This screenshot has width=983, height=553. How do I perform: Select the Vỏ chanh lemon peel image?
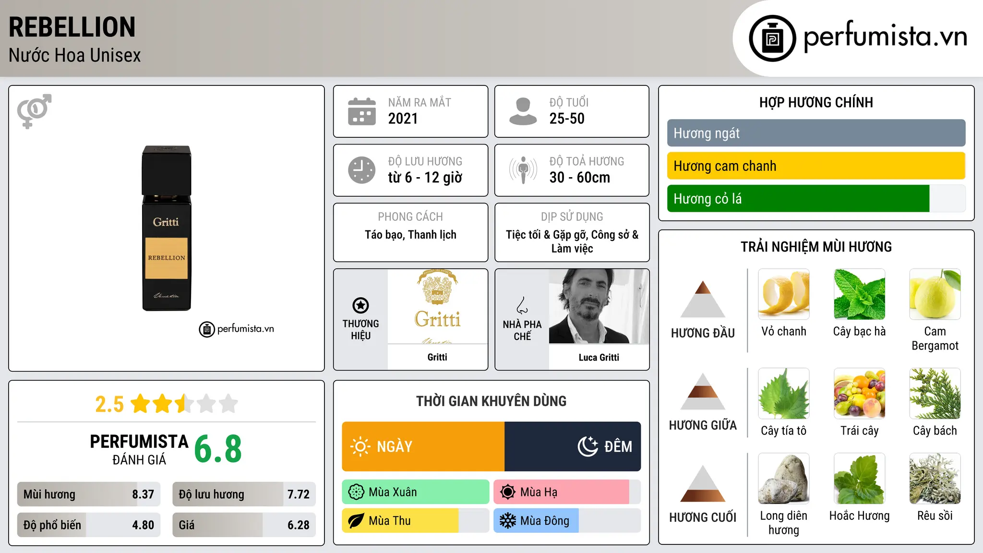[784, 294]
